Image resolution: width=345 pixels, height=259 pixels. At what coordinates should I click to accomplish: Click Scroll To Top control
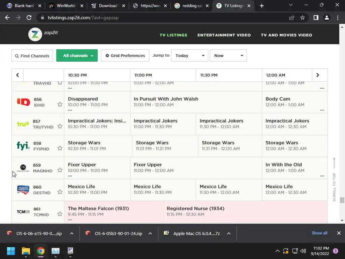(334, 179)
